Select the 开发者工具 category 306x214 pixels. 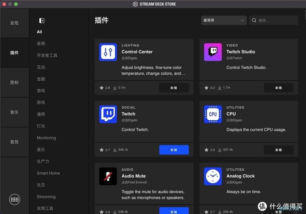(x=47, y=55)
